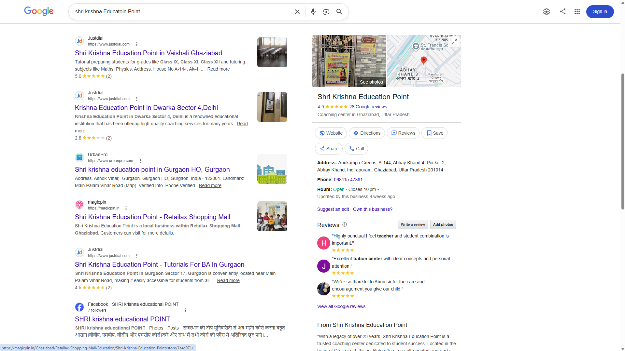Click Write a review button
This screenshot has width=625, height=351.
click(x=413, y=224)
